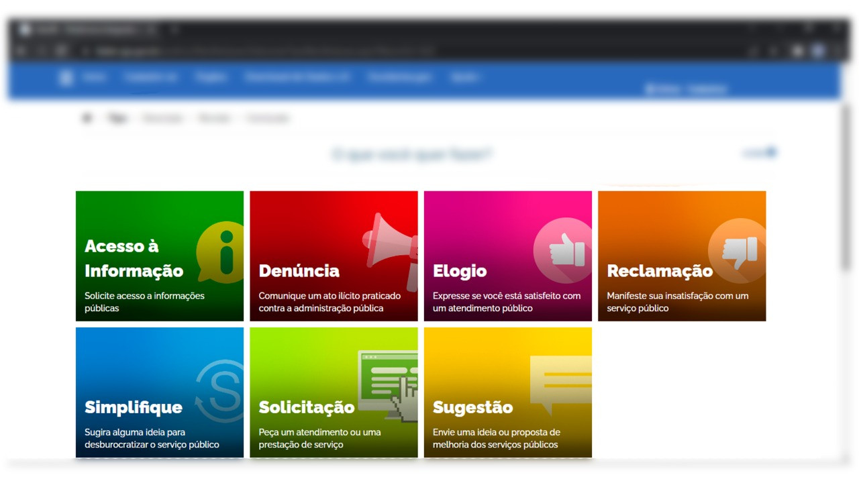The image size is (859, 483).
Task: Open the Sugestão heading
Action: click(x=472, y=407)
